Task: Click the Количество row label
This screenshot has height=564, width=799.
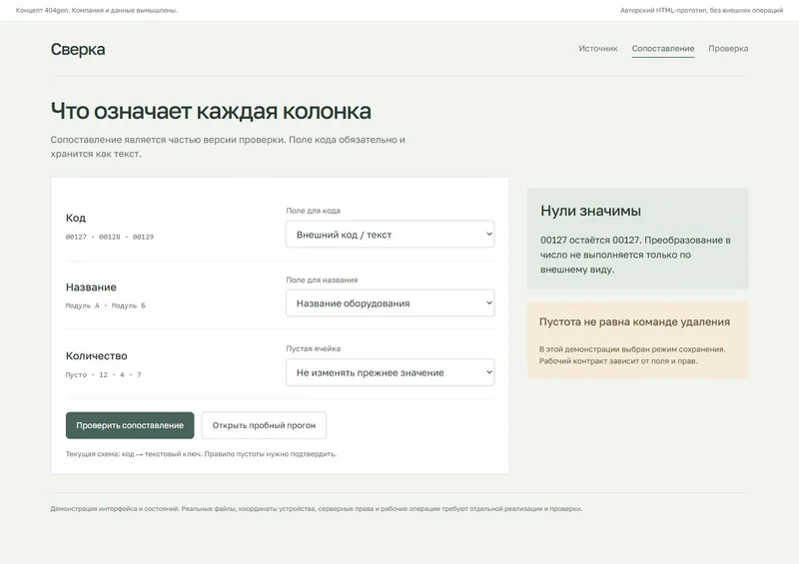Action: (x=96, y=356)
